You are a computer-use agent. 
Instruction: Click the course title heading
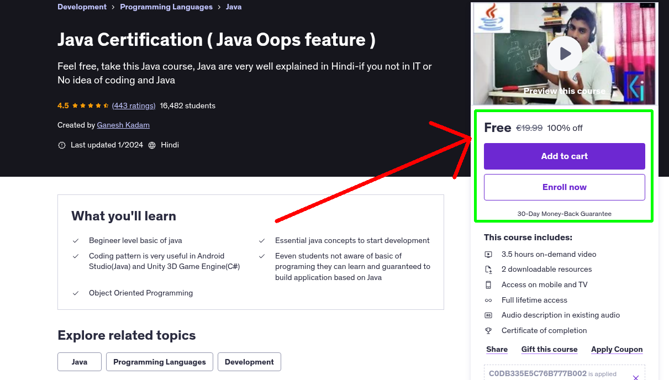click(x=217, y=40)
